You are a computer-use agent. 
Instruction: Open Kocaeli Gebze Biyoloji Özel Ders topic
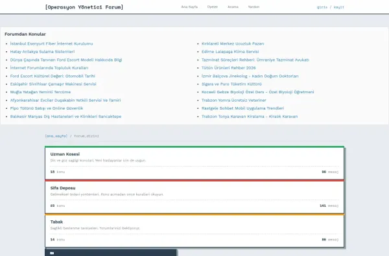[257, 92]
